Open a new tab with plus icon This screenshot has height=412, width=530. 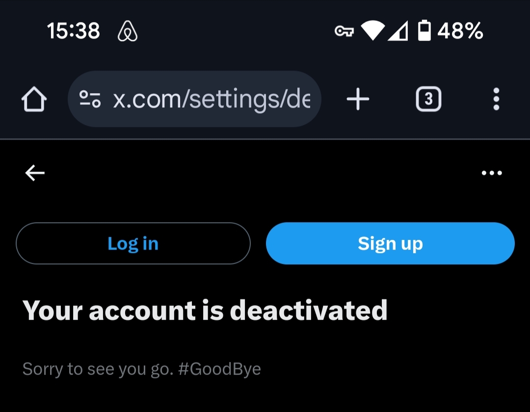click(358, 100)
